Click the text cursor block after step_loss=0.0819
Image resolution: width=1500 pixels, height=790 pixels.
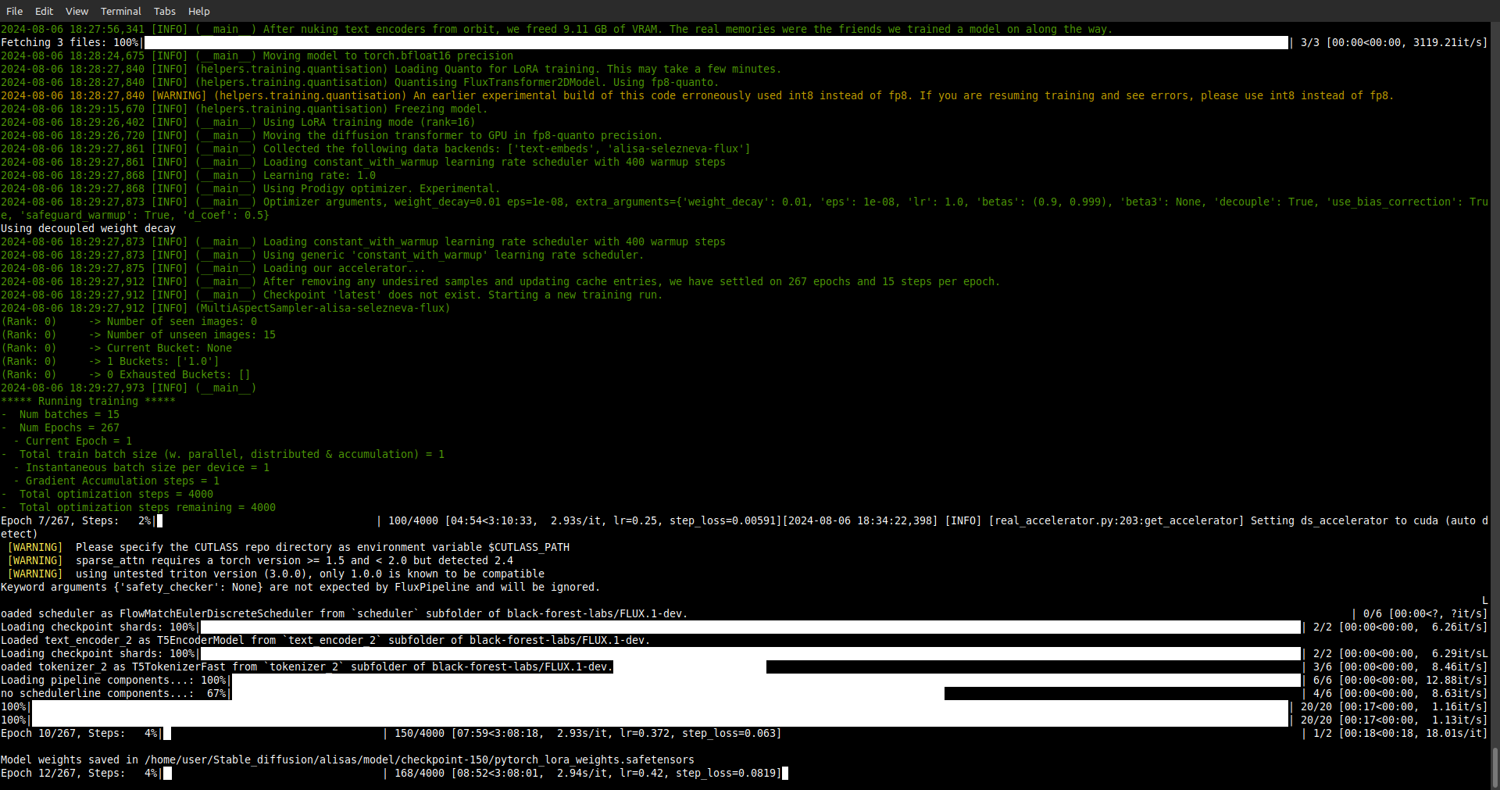click(x=785, y=773)
